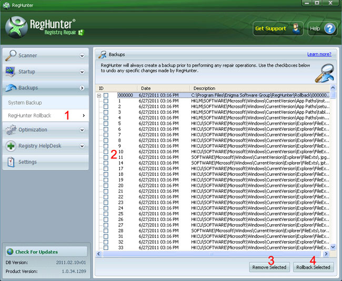342x281 pixels.
Task: Click the Rollback Selected button
Action: point(313,267)
